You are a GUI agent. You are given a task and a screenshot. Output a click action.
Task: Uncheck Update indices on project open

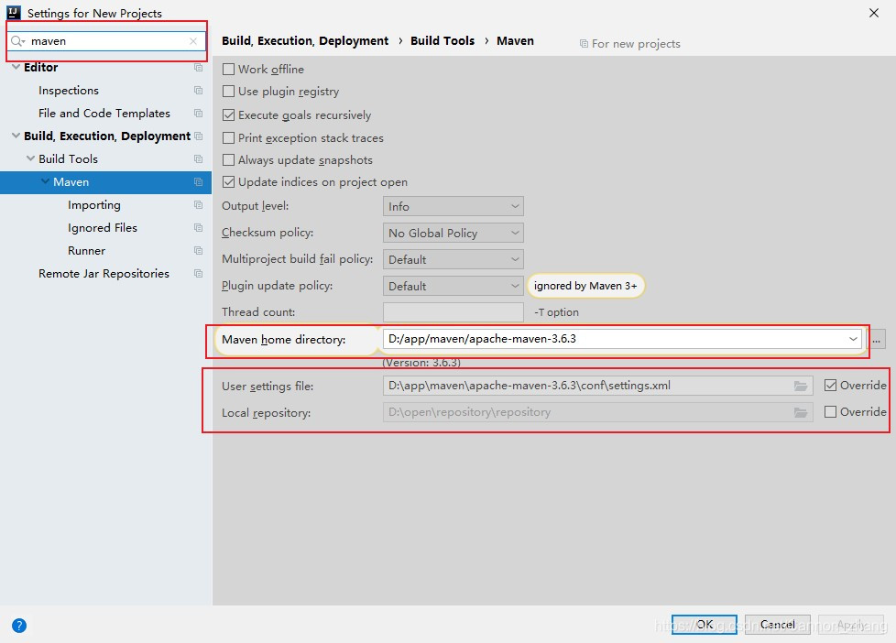click(x=228, y=181)
